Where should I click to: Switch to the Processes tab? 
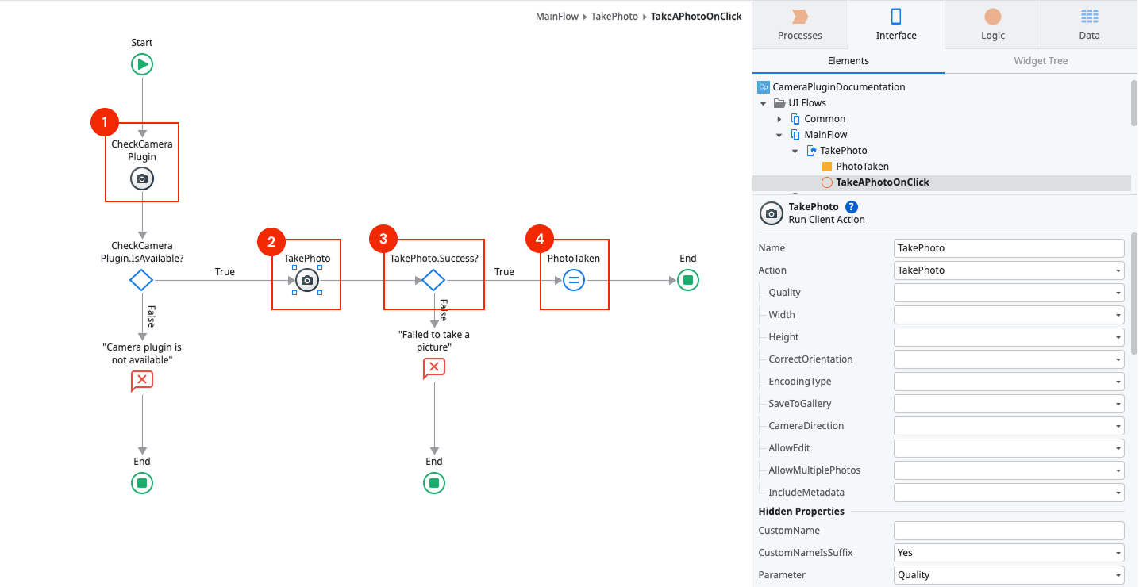click(800, 25)
